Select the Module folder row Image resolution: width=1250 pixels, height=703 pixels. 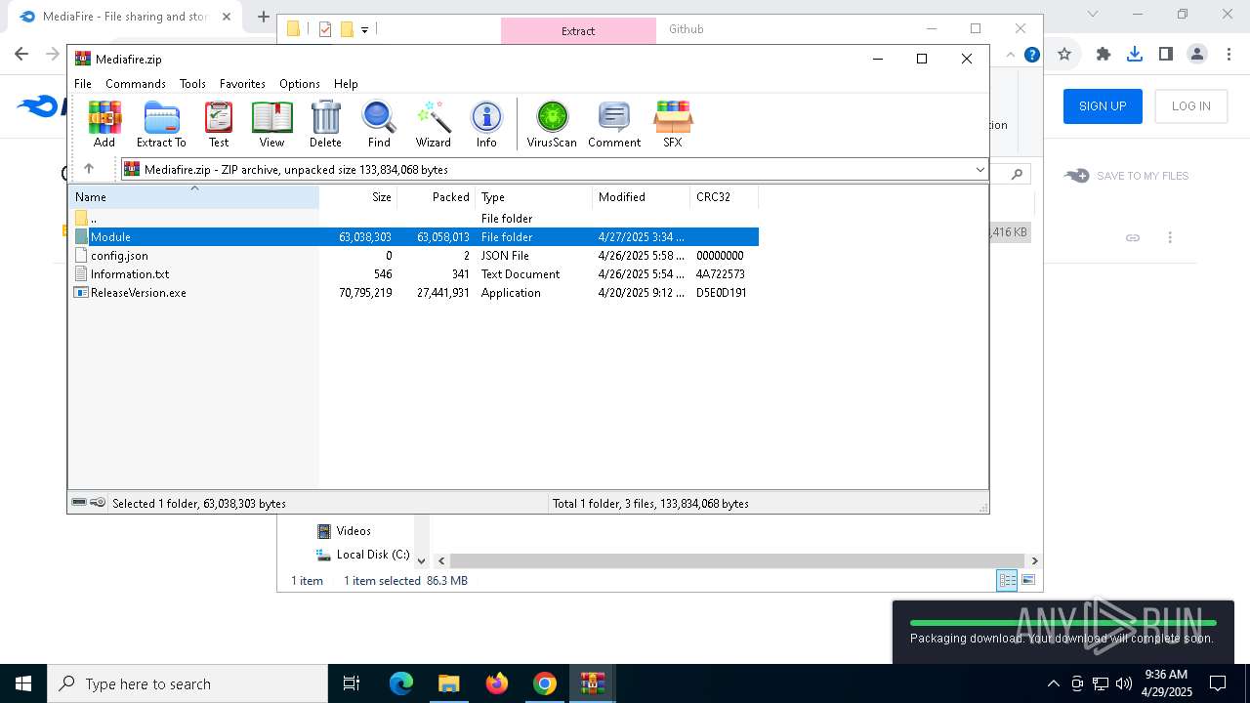tap(415, 236)
